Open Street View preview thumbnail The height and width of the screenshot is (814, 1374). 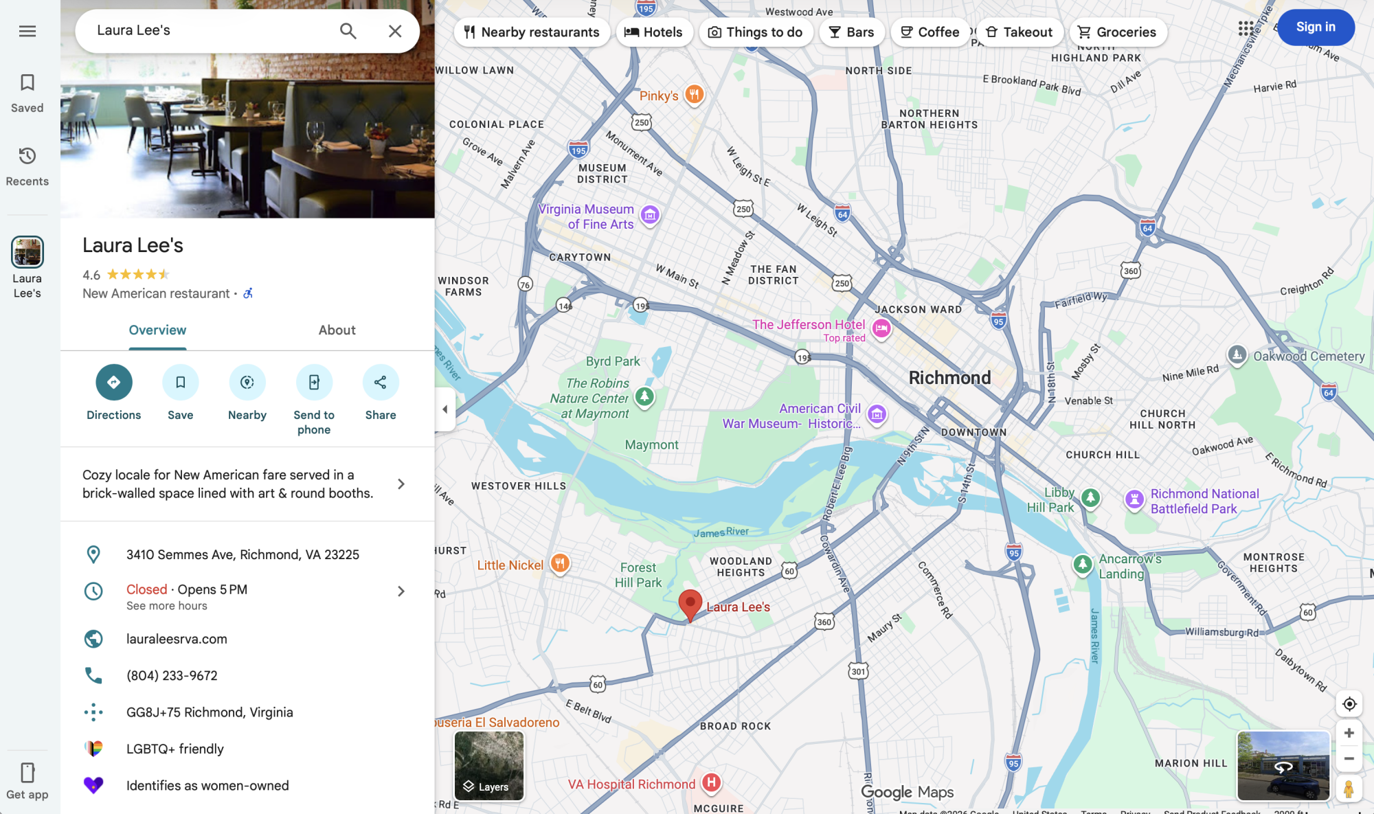pyautogui.click(x=1283, y=766)
